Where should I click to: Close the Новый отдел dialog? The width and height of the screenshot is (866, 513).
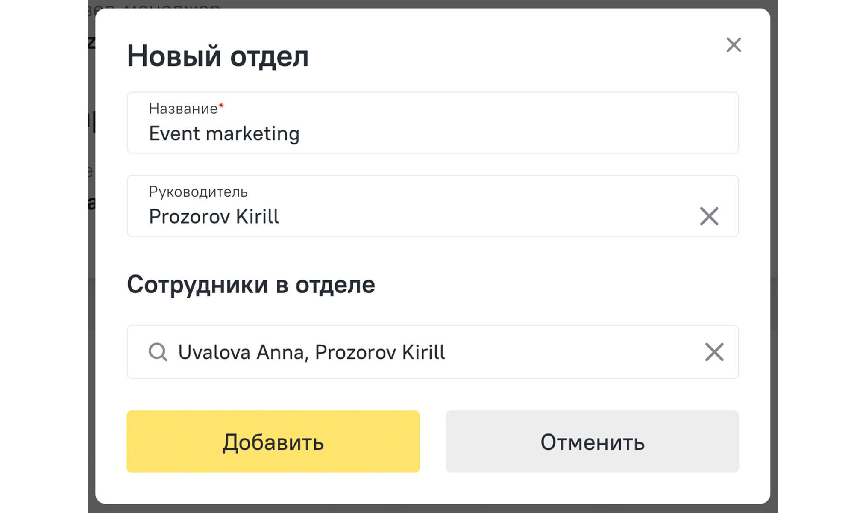[733, 45]
